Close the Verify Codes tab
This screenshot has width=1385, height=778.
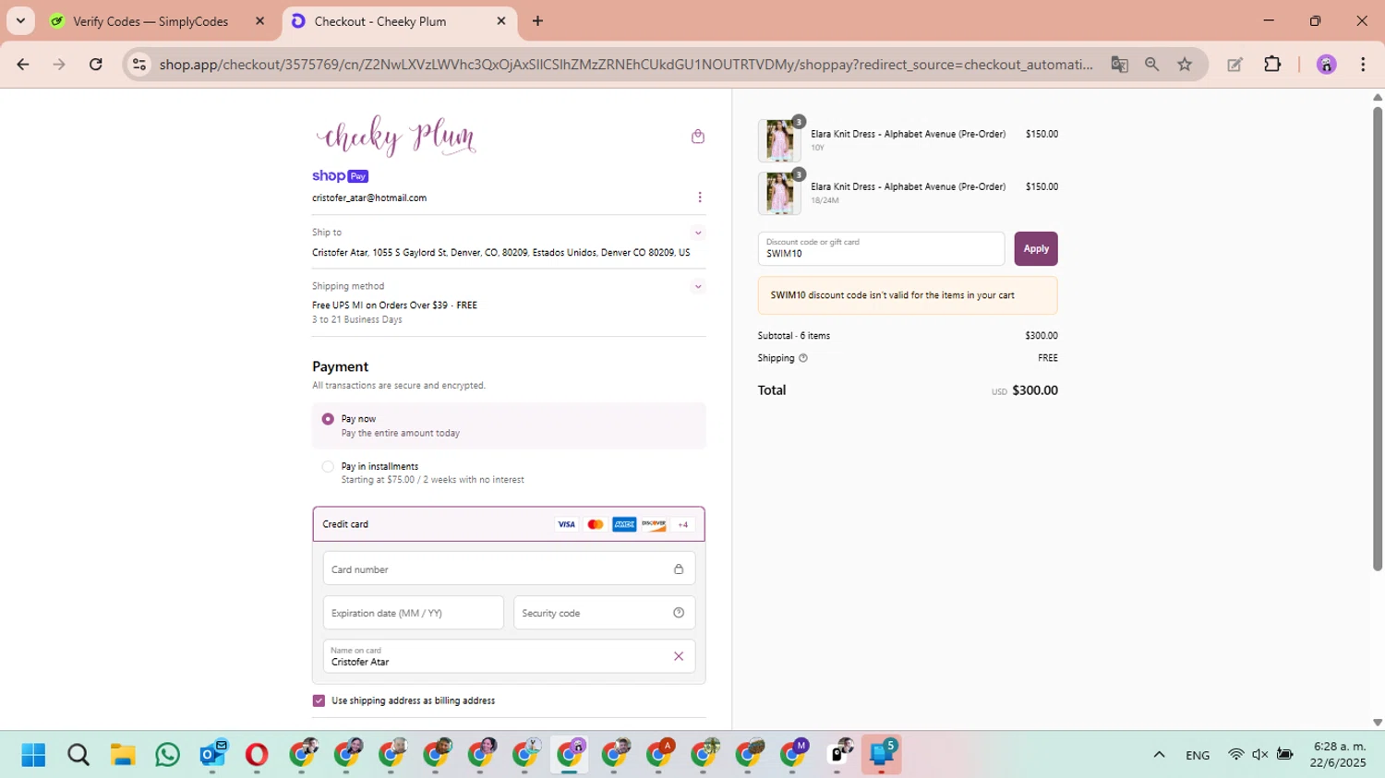pyautogui.click(x=259, y=21)
